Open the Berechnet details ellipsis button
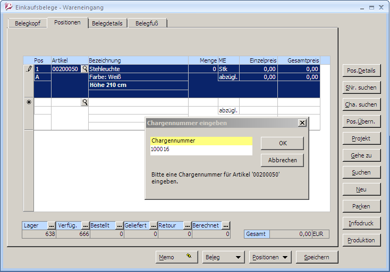The image size is (390, 272). (226, 225)
